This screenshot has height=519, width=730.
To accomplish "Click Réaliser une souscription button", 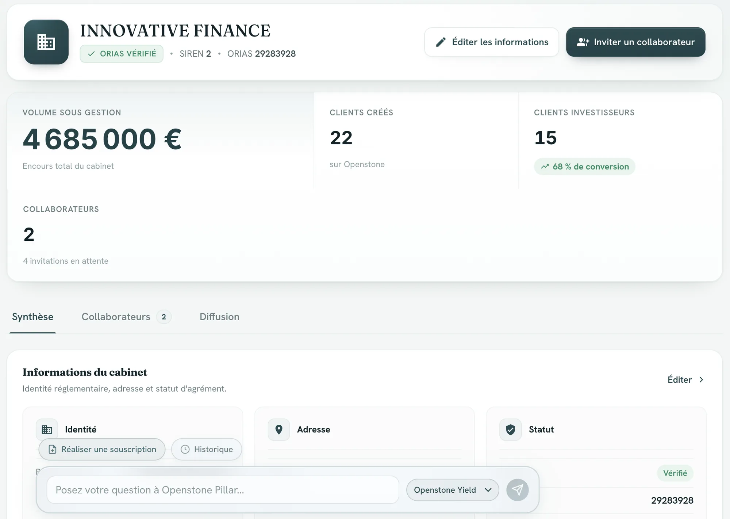I will [102, 449].
